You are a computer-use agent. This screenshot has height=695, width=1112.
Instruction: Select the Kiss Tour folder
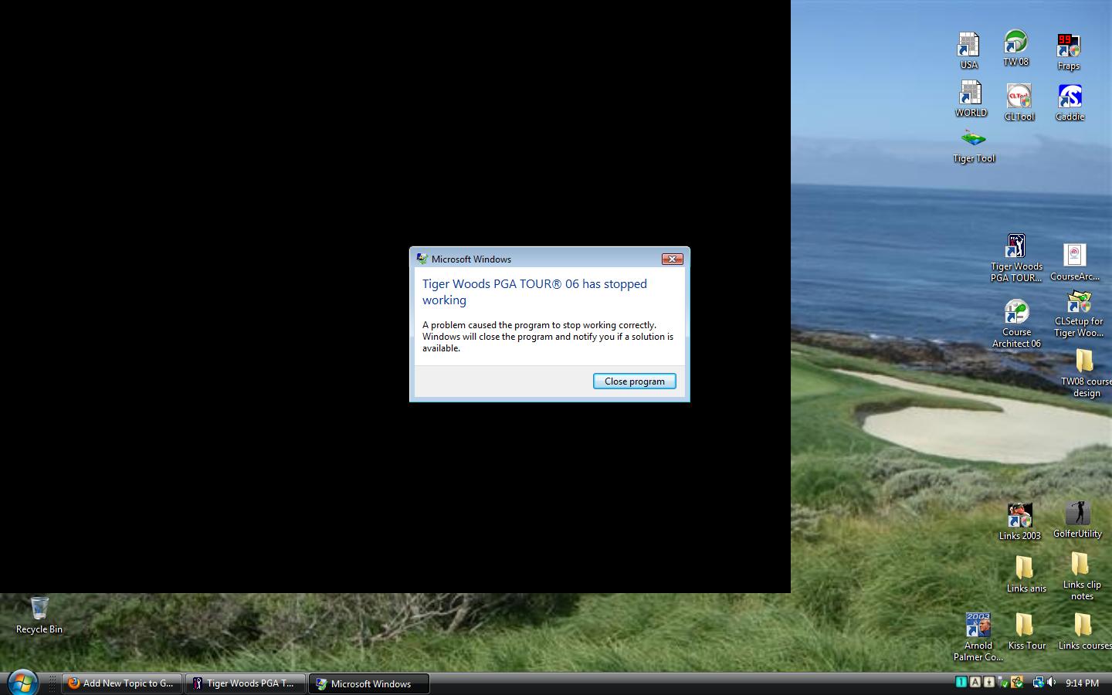pos(1026,632)
